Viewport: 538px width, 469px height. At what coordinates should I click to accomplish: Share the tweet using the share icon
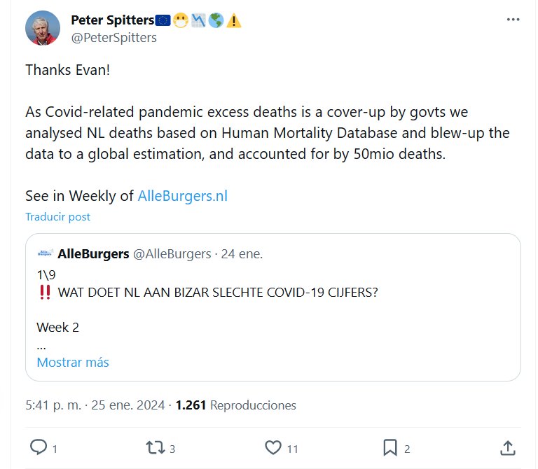click(509, 447)
